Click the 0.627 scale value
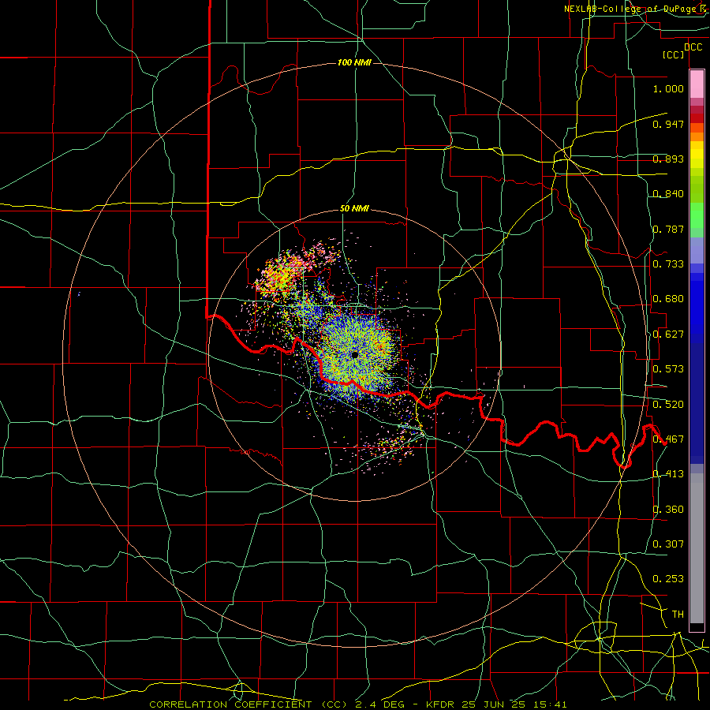Viewport: 710px width, 710px height. [668, 334]
